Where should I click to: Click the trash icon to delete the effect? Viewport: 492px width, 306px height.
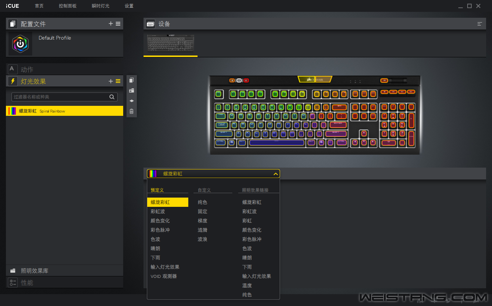pyautogui.click(x=132, y=111)
